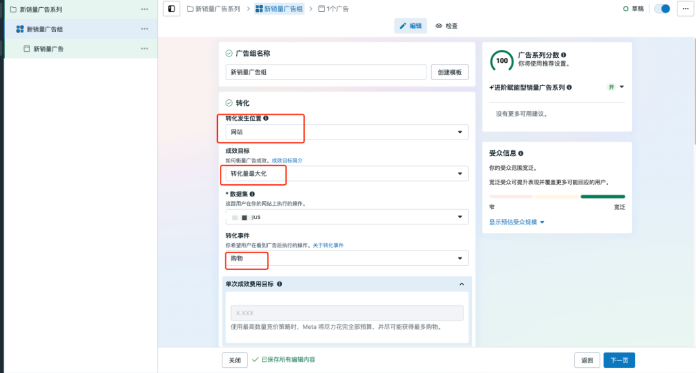Click the info icon next to 受众信息
The width and height of the screenshot is (696, 373).
[520, 153]
